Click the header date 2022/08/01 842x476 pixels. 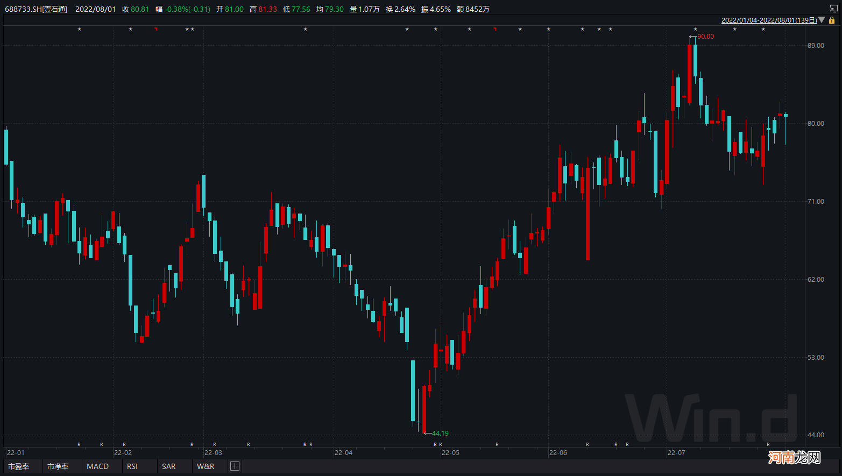coord(95,9)
